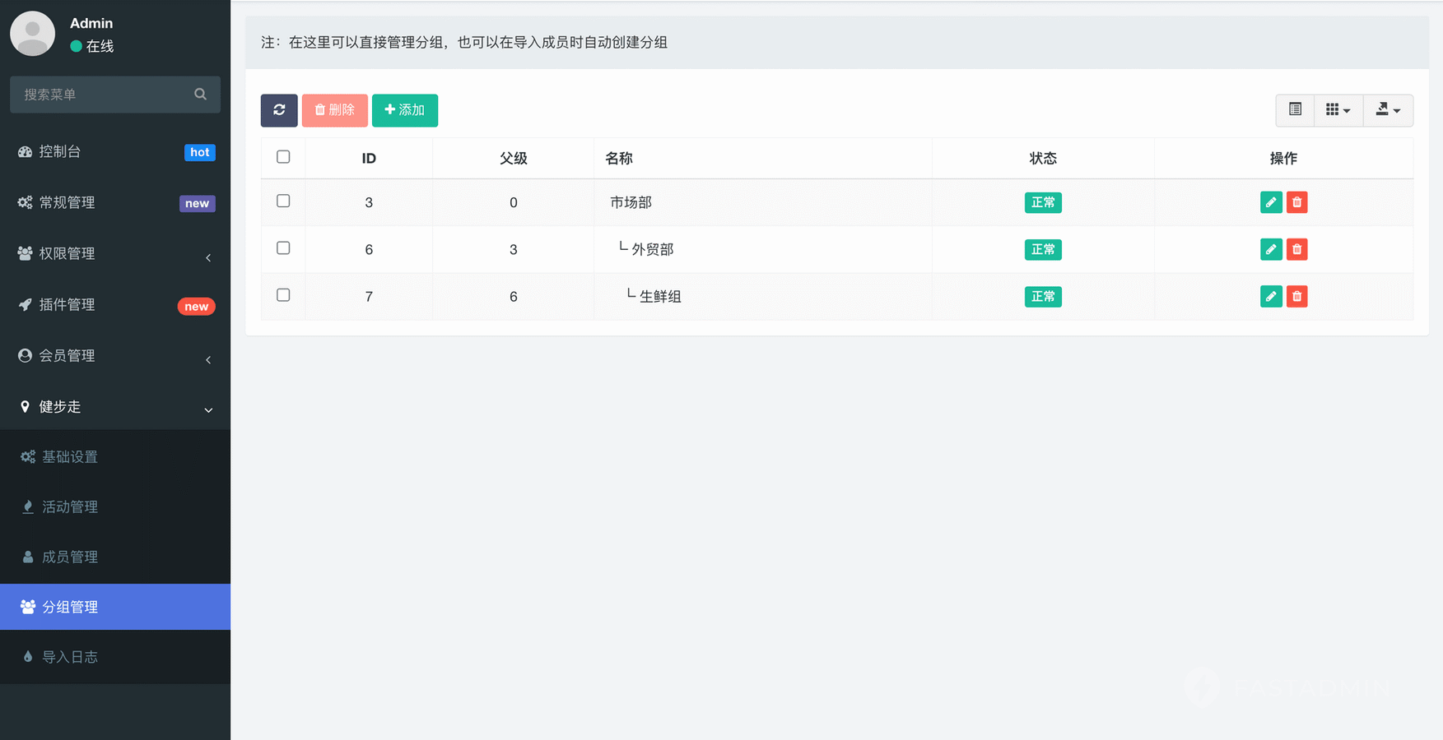
Task: Open the columns grid dropdown
Action: pyautogui.click(x=1338, y=110)
